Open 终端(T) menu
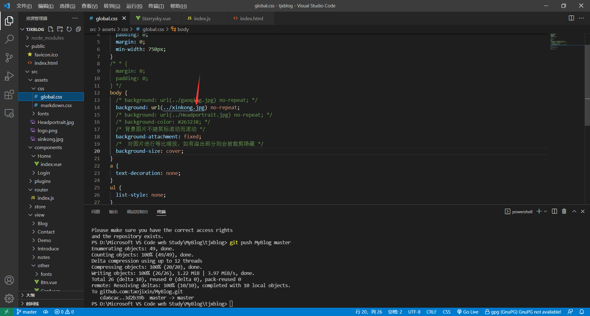 tap(156, 6)
